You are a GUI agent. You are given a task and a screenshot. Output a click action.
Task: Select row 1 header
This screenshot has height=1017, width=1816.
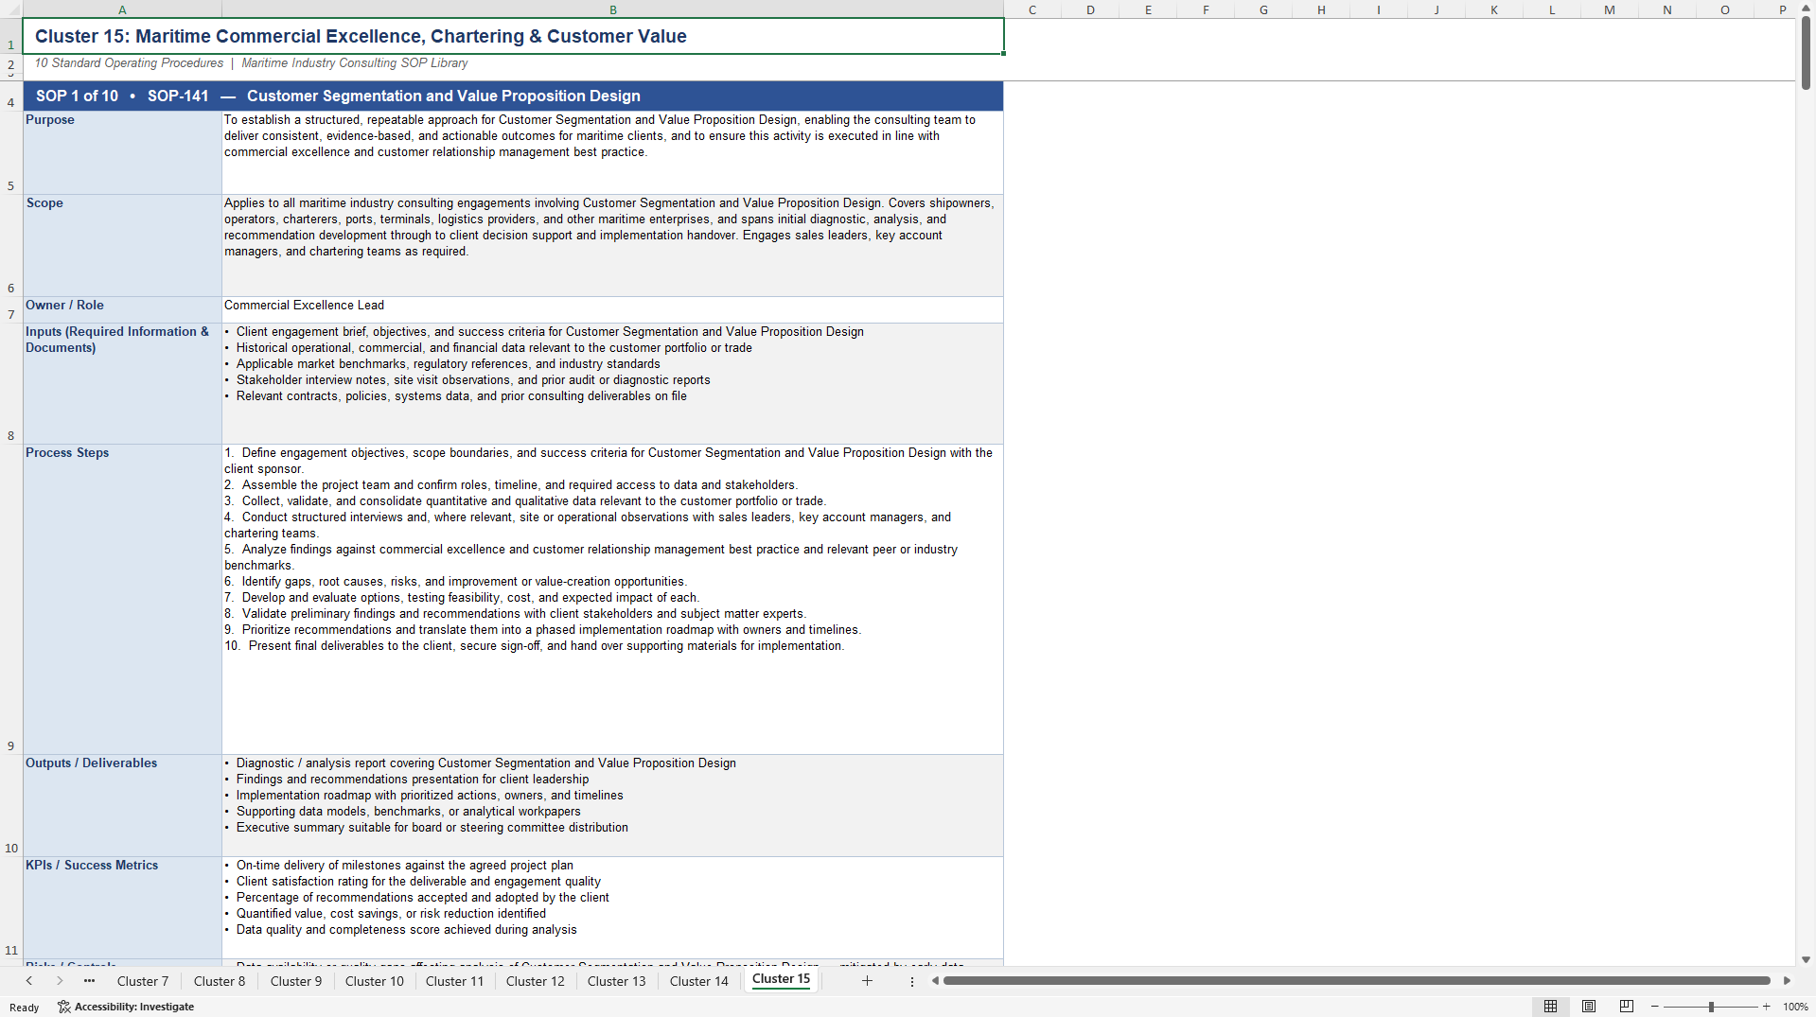coord(11,37)
